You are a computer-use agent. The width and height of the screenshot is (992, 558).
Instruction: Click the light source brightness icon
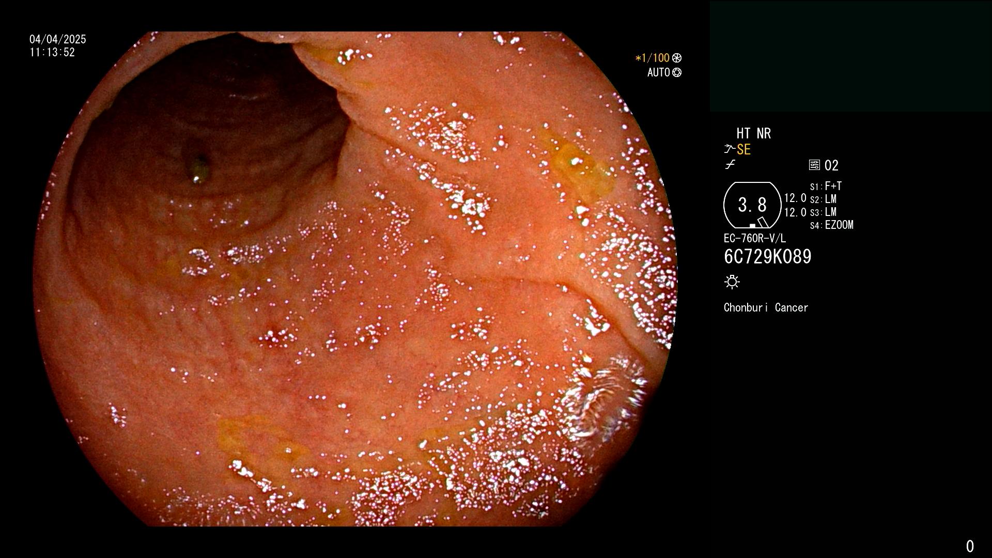pos(732,282)
